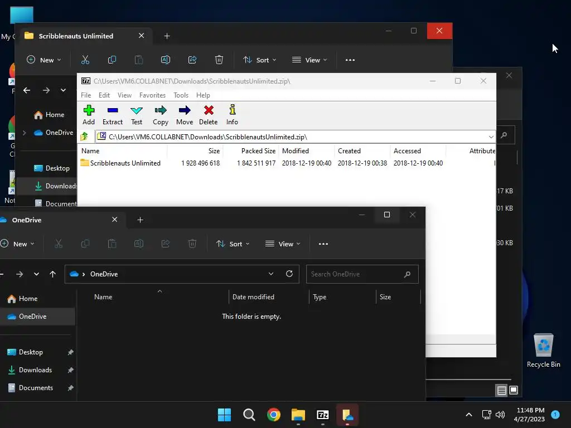This screenshot has width=571, height=428.
Task: Select Home in Scribblenauts window sidebar
Action: (49, 115)
